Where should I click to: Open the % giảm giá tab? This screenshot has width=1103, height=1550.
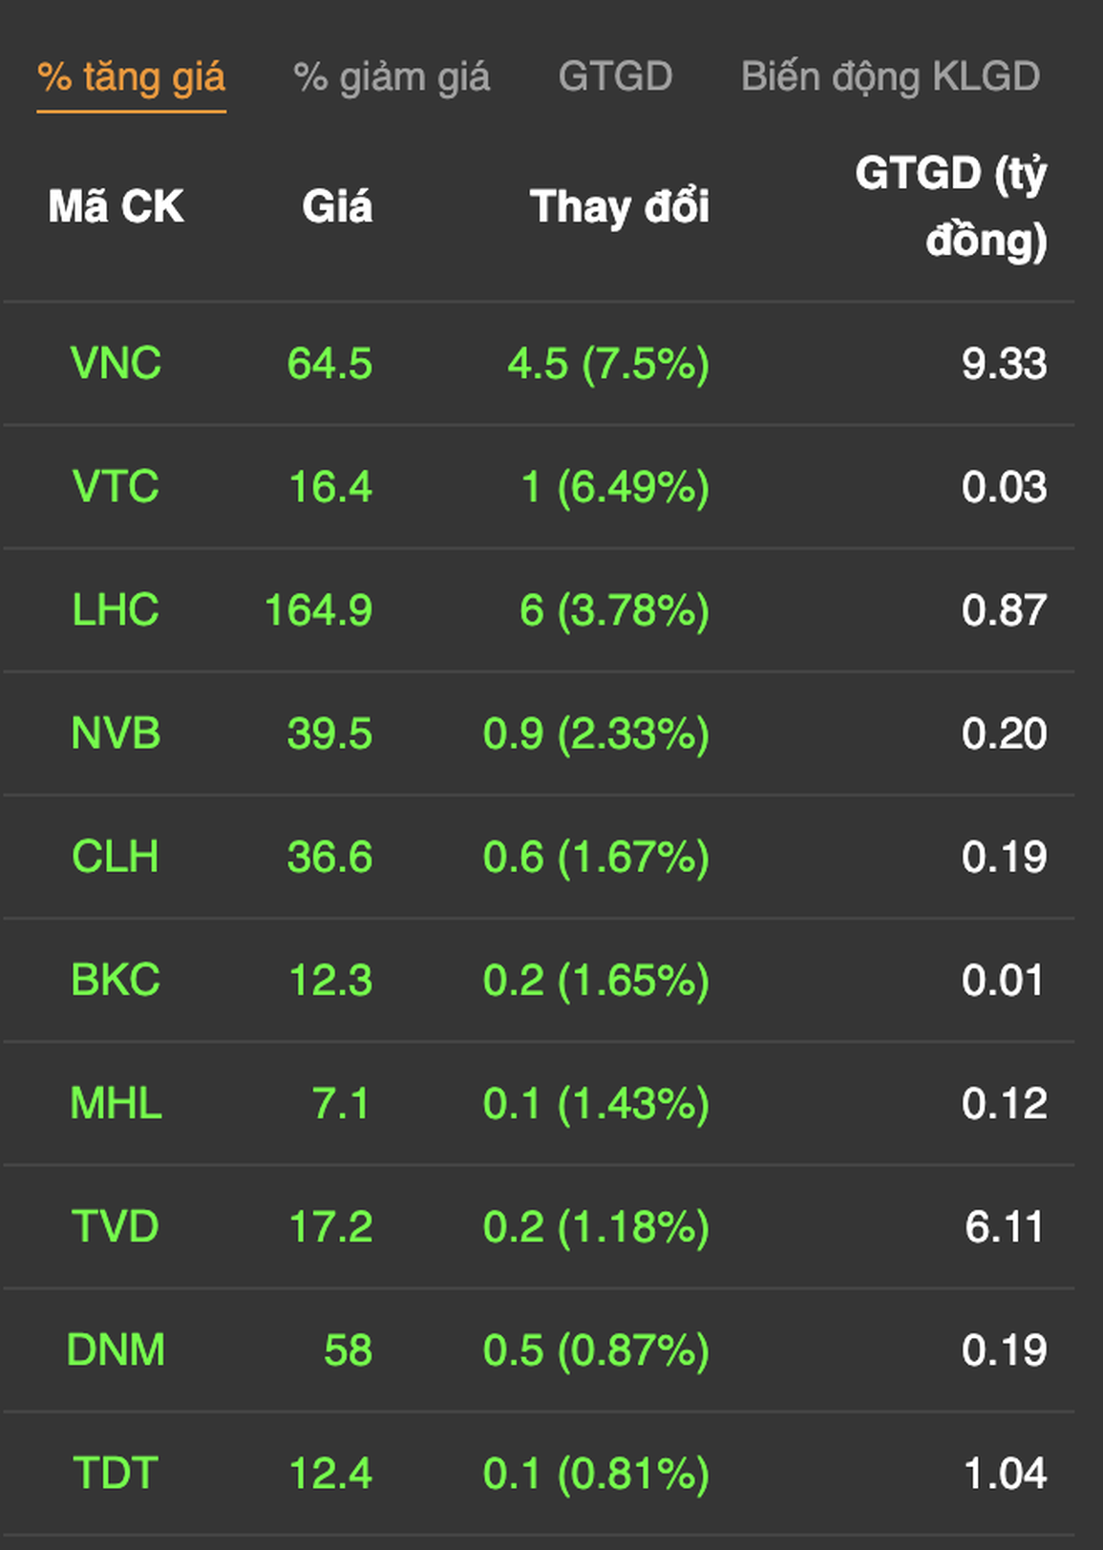coord(391,77)
